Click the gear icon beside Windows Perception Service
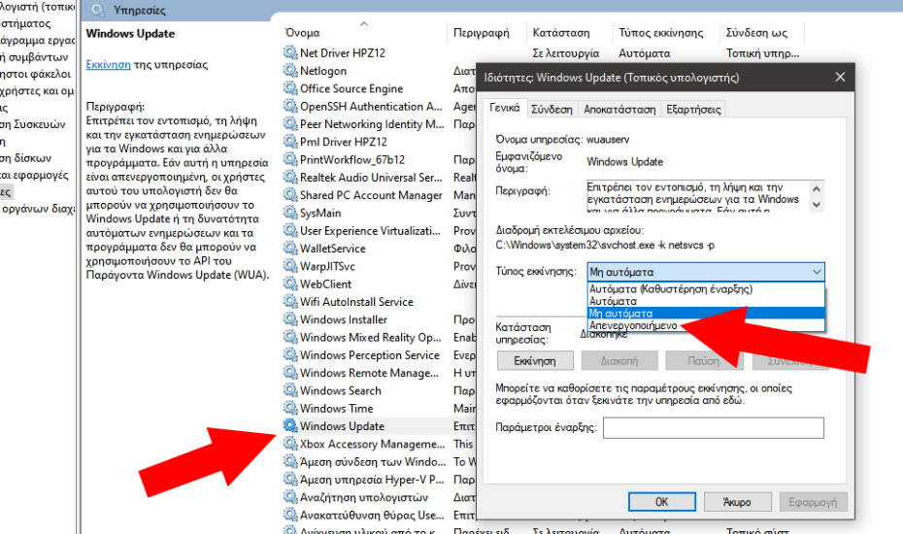This screenshot has width=903, height=534. [x=290, y=354]
